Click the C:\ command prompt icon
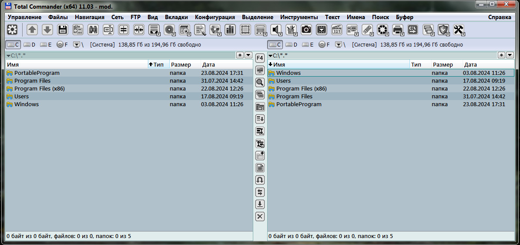 pos(413,30)
